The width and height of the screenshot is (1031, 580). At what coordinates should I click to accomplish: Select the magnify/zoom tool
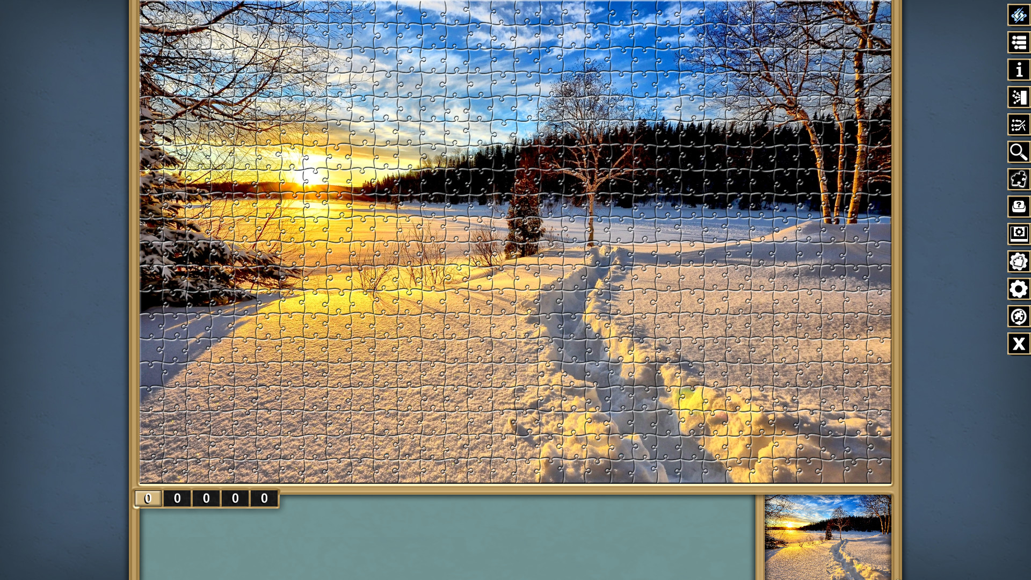point(1018,151)
